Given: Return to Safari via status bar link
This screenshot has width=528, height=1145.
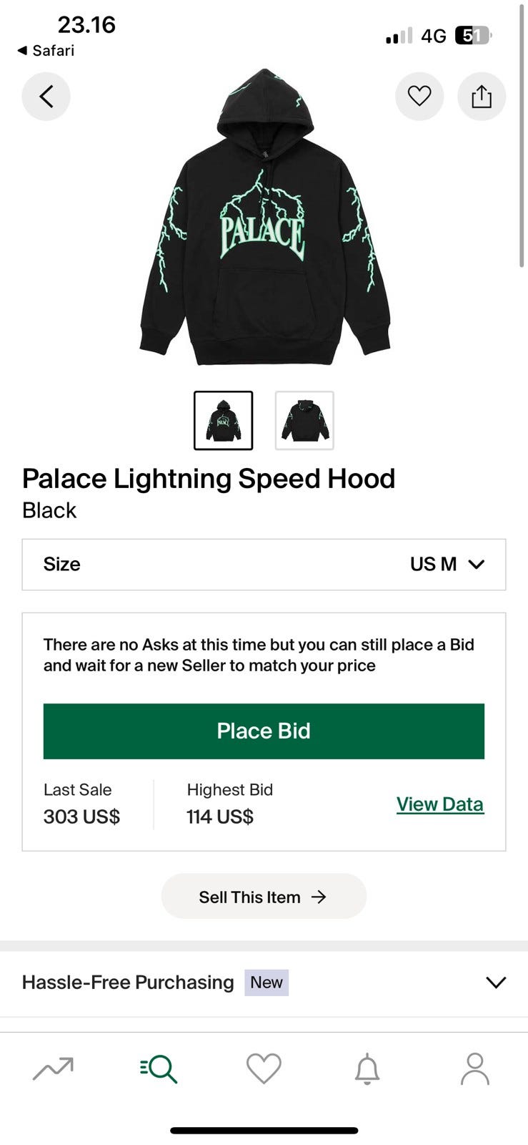Looking at the screenshot, I should tap(46, 50).
